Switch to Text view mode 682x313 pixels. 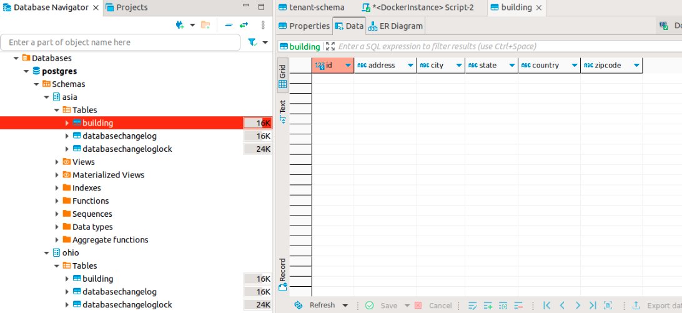[x=282, y=112]
